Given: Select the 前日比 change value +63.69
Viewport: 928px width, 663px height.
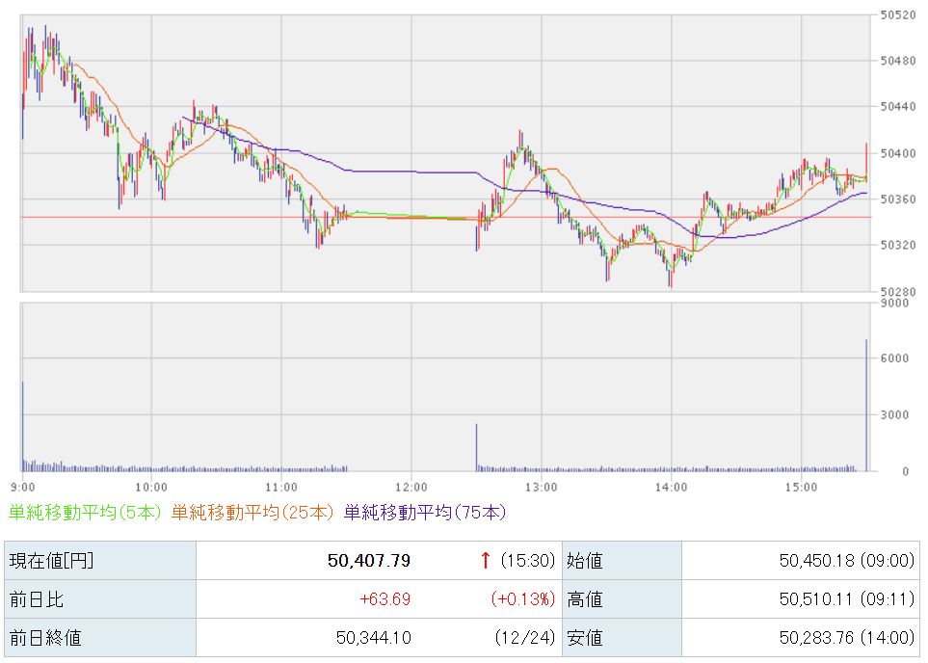Looking at the screenshot, I should 384,599.
